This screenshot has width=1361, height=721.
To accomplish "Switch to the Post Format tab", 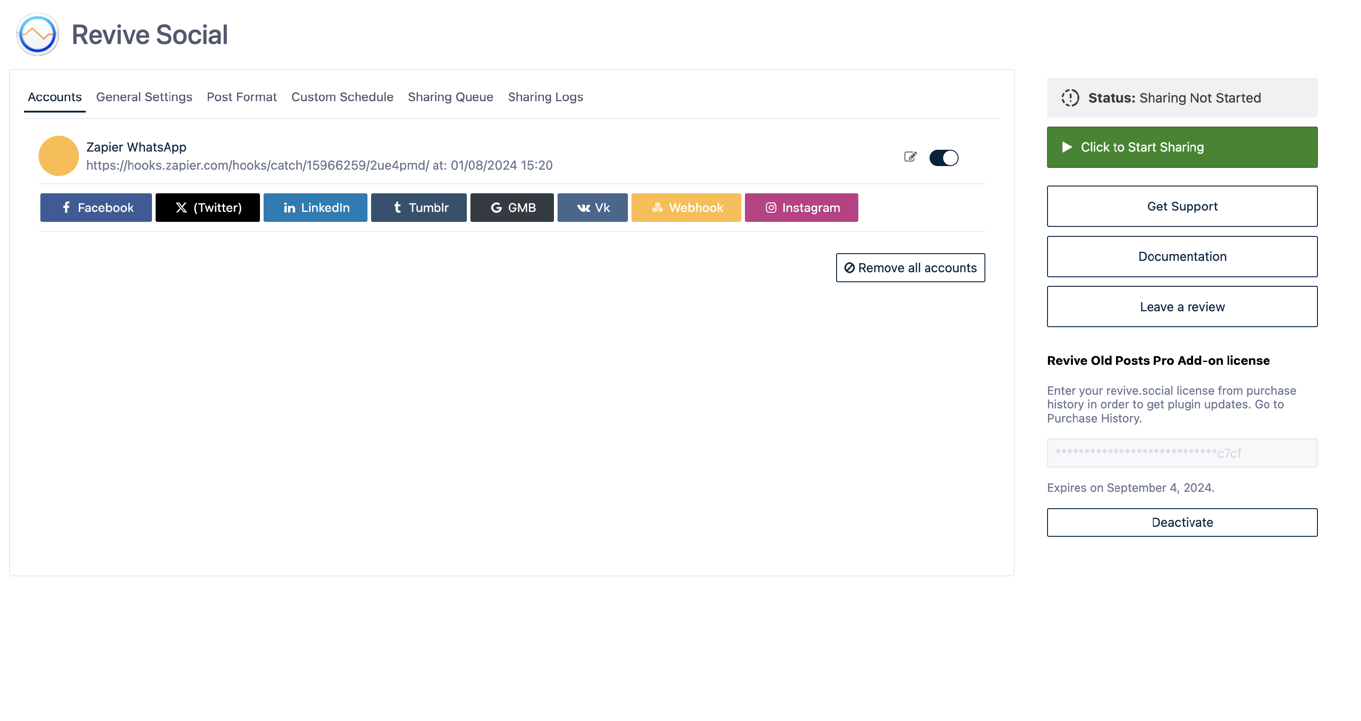I will [x=241, y=97].
